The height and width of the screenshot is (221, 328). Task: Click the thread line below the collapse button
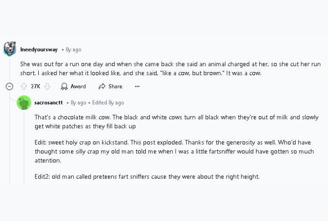click(x=10, y=137)
